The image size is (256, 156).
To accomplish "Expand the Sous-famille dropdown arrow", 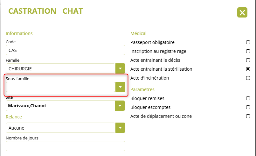I will (120, 87).
